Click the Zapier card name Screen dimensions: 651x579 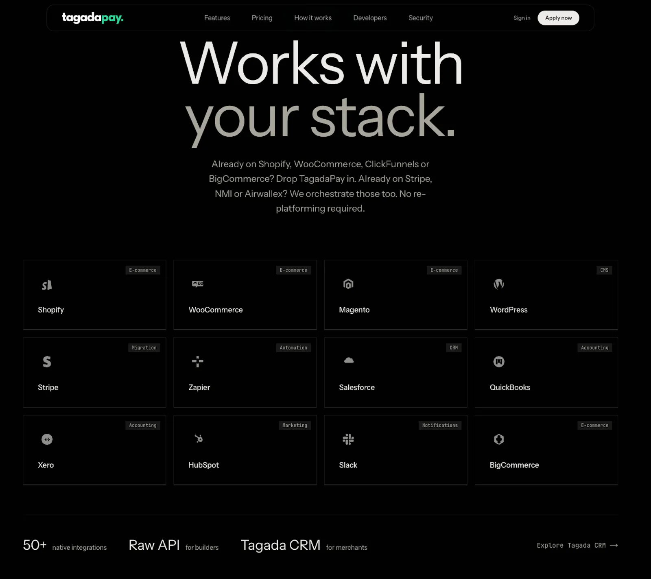point(199,387)
